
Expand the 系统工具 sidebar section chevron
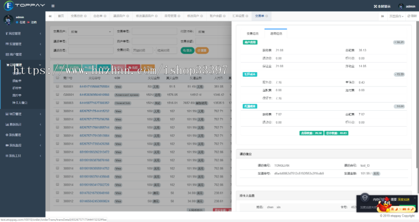coord(41,156)
